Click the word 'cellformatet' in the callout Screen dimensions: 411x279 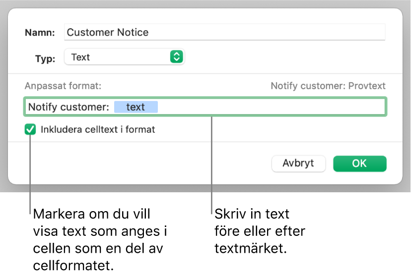point(72,266)
